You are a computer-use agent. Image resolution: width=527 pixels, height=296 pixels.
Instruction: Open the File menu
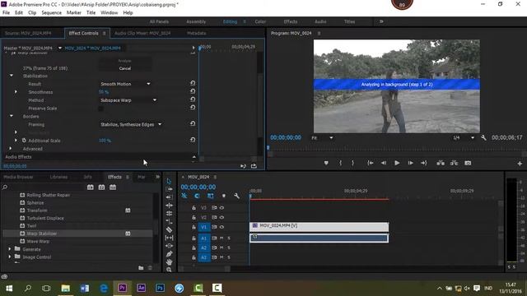tap(6, 13)
